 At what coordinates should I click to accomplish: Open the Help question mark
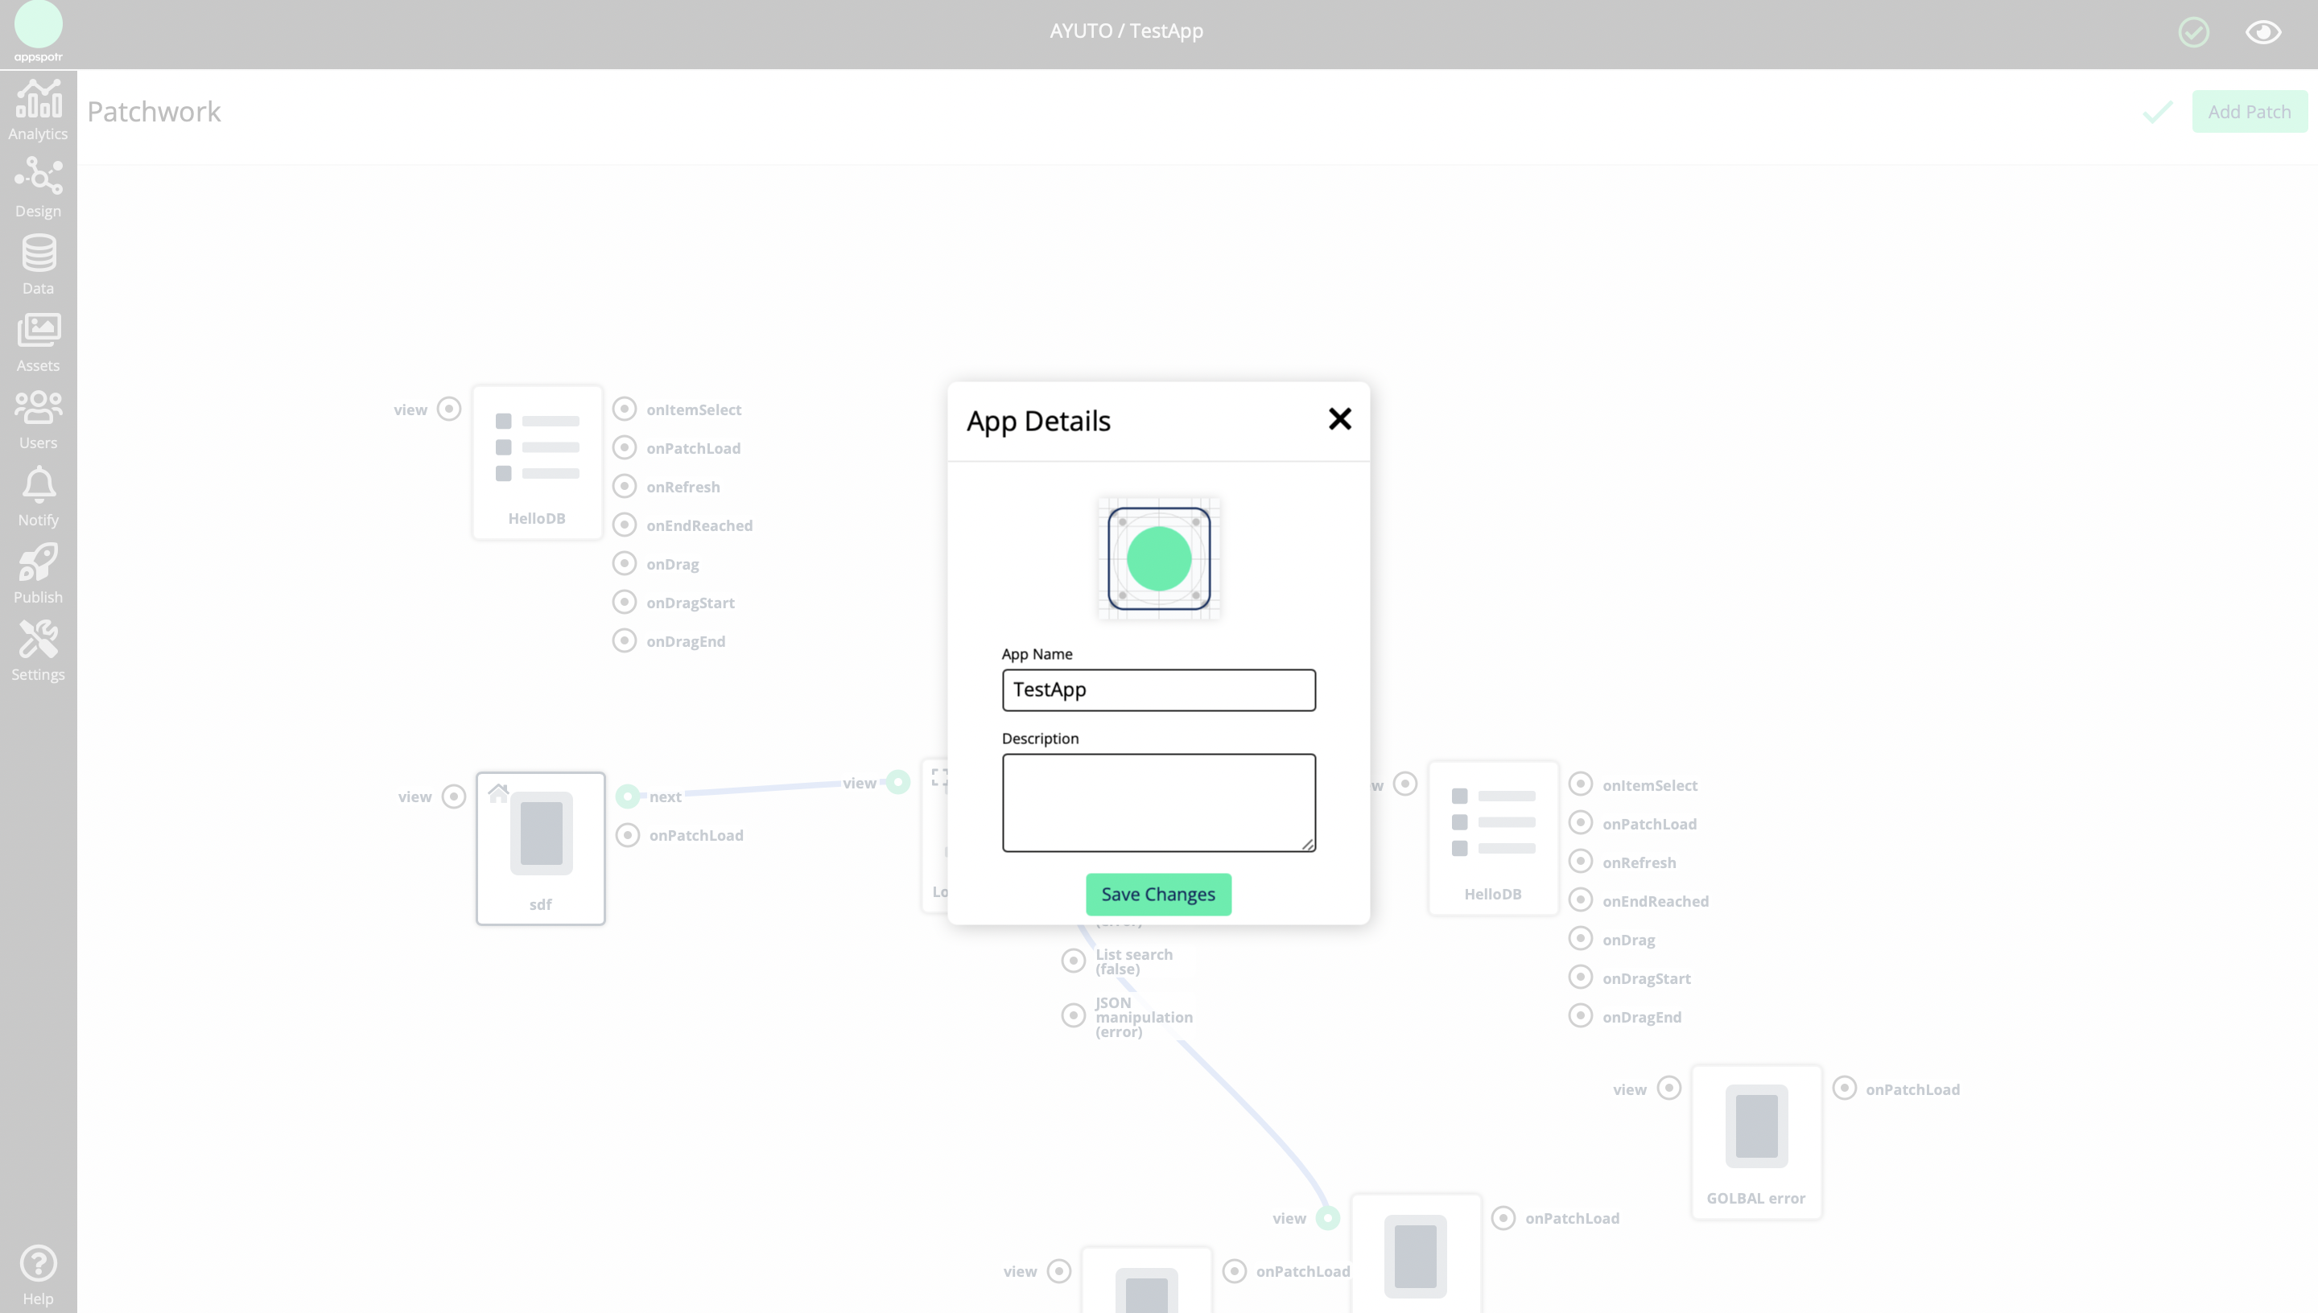(x=38, y=1275)
